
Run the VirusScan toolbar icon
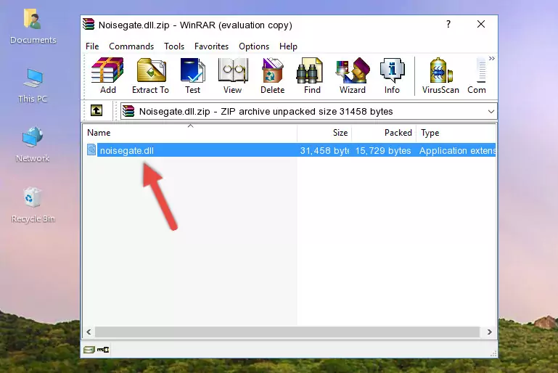pos(440,75)
